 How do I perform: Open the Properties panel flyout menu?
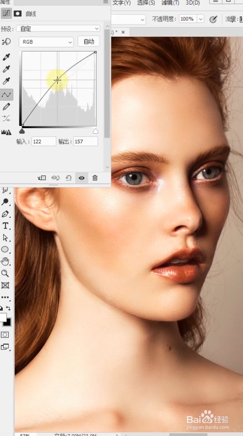click(x=106, y=2)
